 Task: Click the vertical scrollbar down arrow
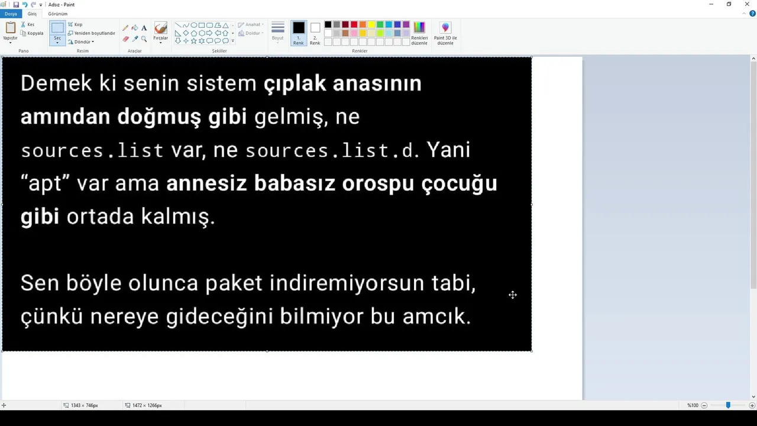pos(753,396)
